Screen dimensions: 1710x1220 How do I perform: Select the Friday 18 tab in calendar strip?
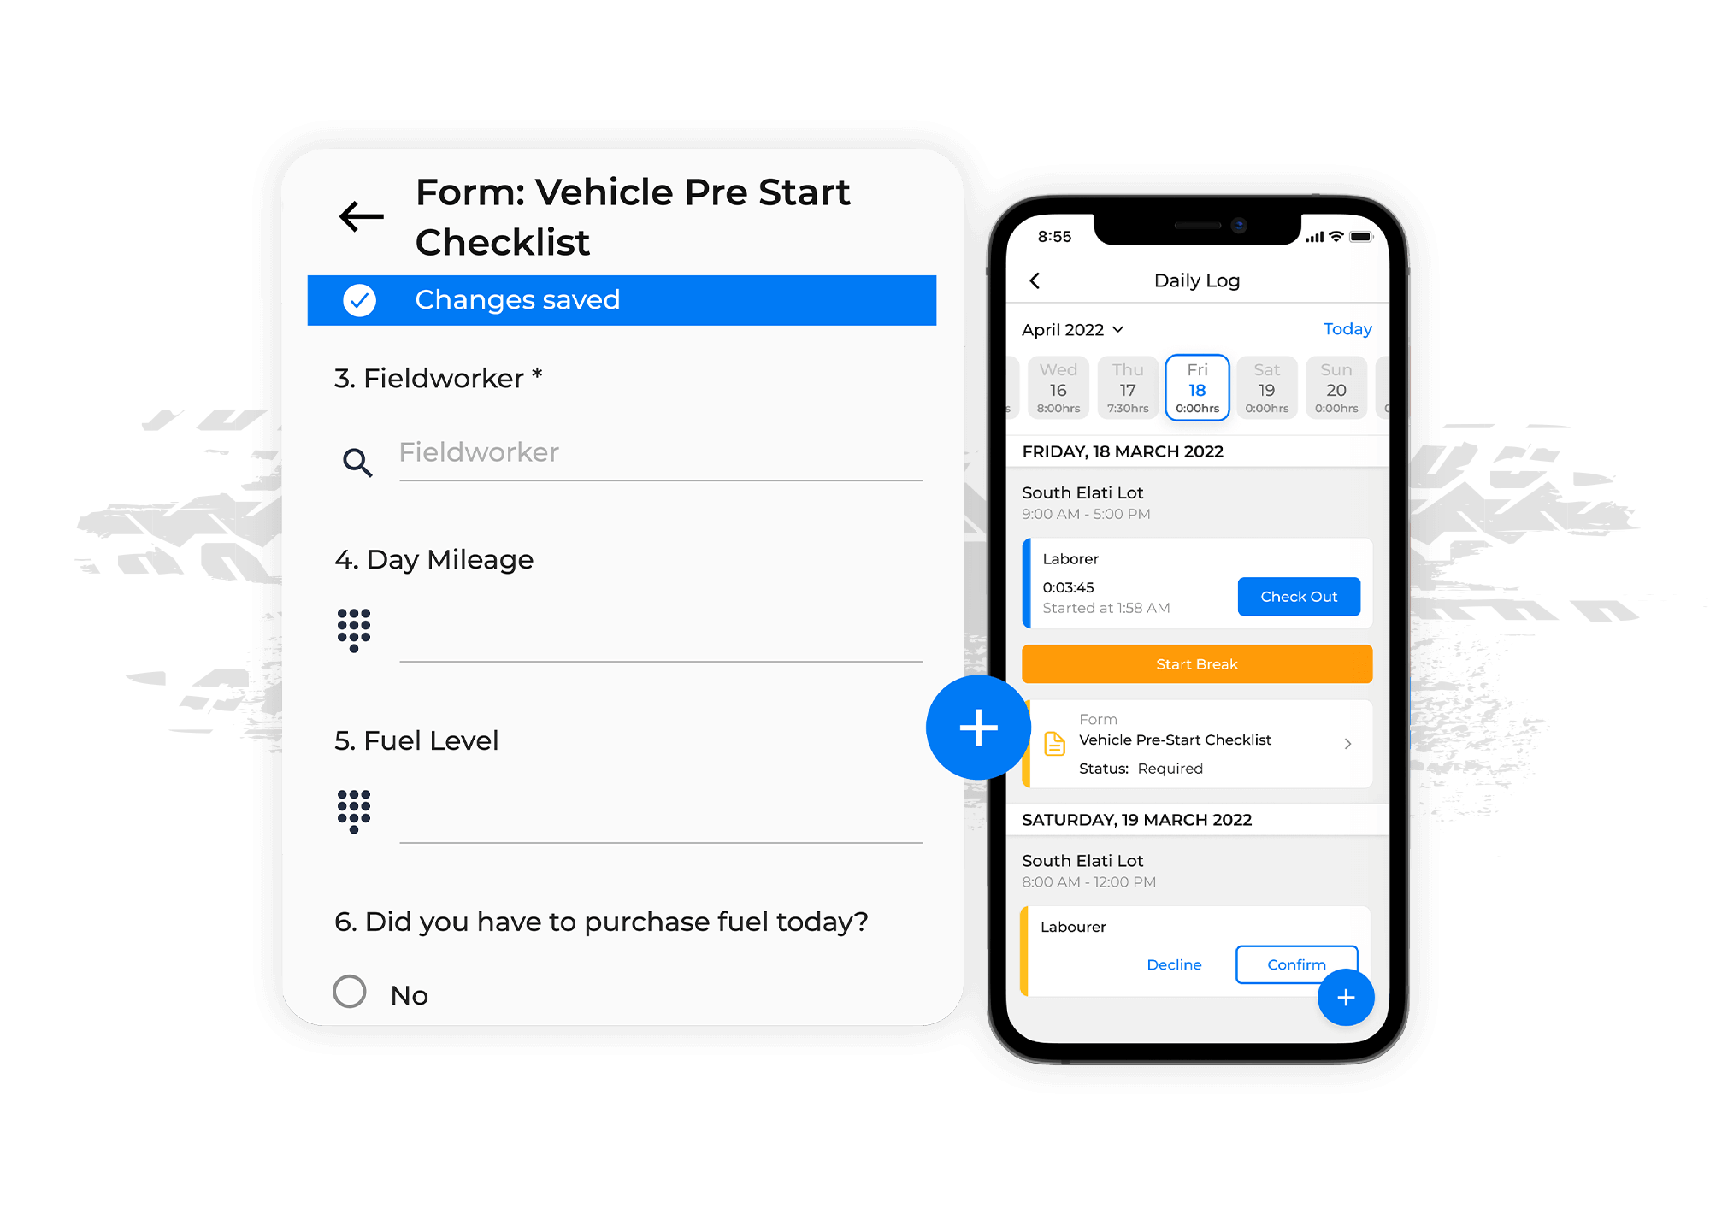coord(1195,386)
